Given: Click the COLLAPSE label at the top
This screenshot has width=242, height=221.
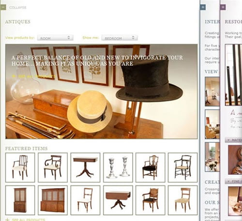Looking at the screenshot, I should (18, 8).
